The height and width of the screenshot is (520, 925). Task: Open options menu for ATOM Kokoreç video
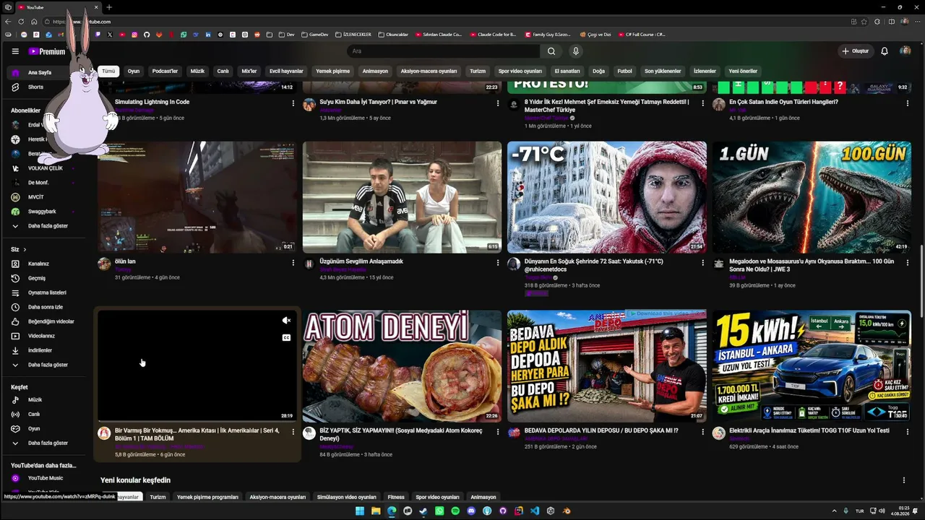point(498,432)
